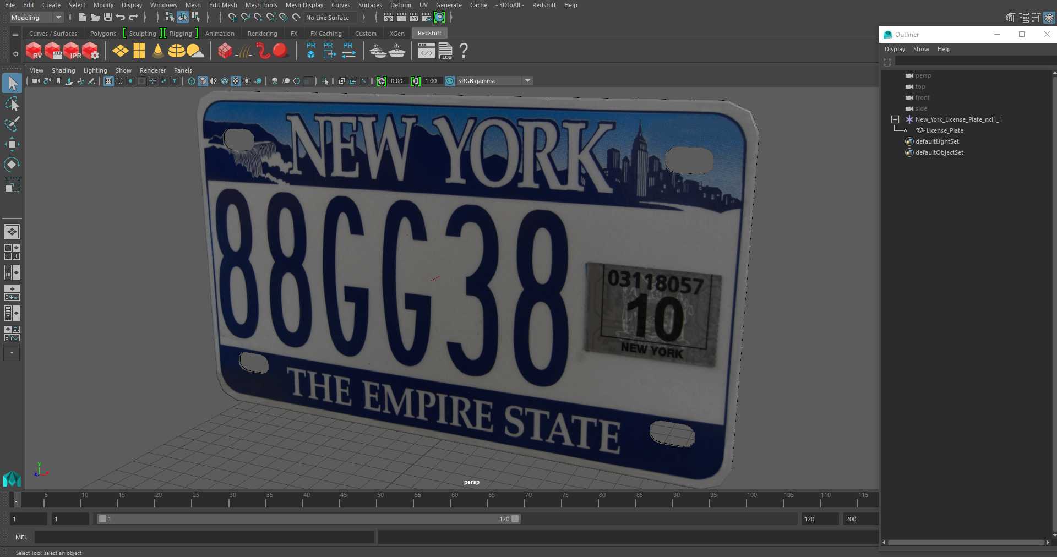Click the red sphere Redshift icon
Screen dimensions: 1057x557
(280, 51)
